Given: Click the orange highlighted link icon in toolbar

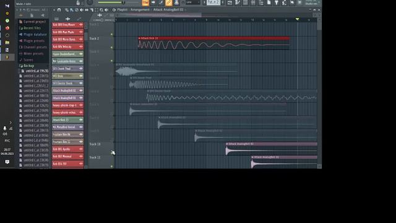Looking at the screenshot, I should click(169, 2).
